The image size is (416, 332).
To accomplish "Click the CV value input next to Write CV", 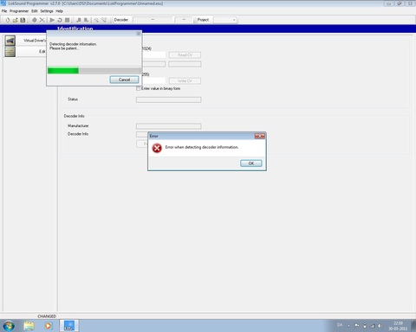I will point(153,80).
